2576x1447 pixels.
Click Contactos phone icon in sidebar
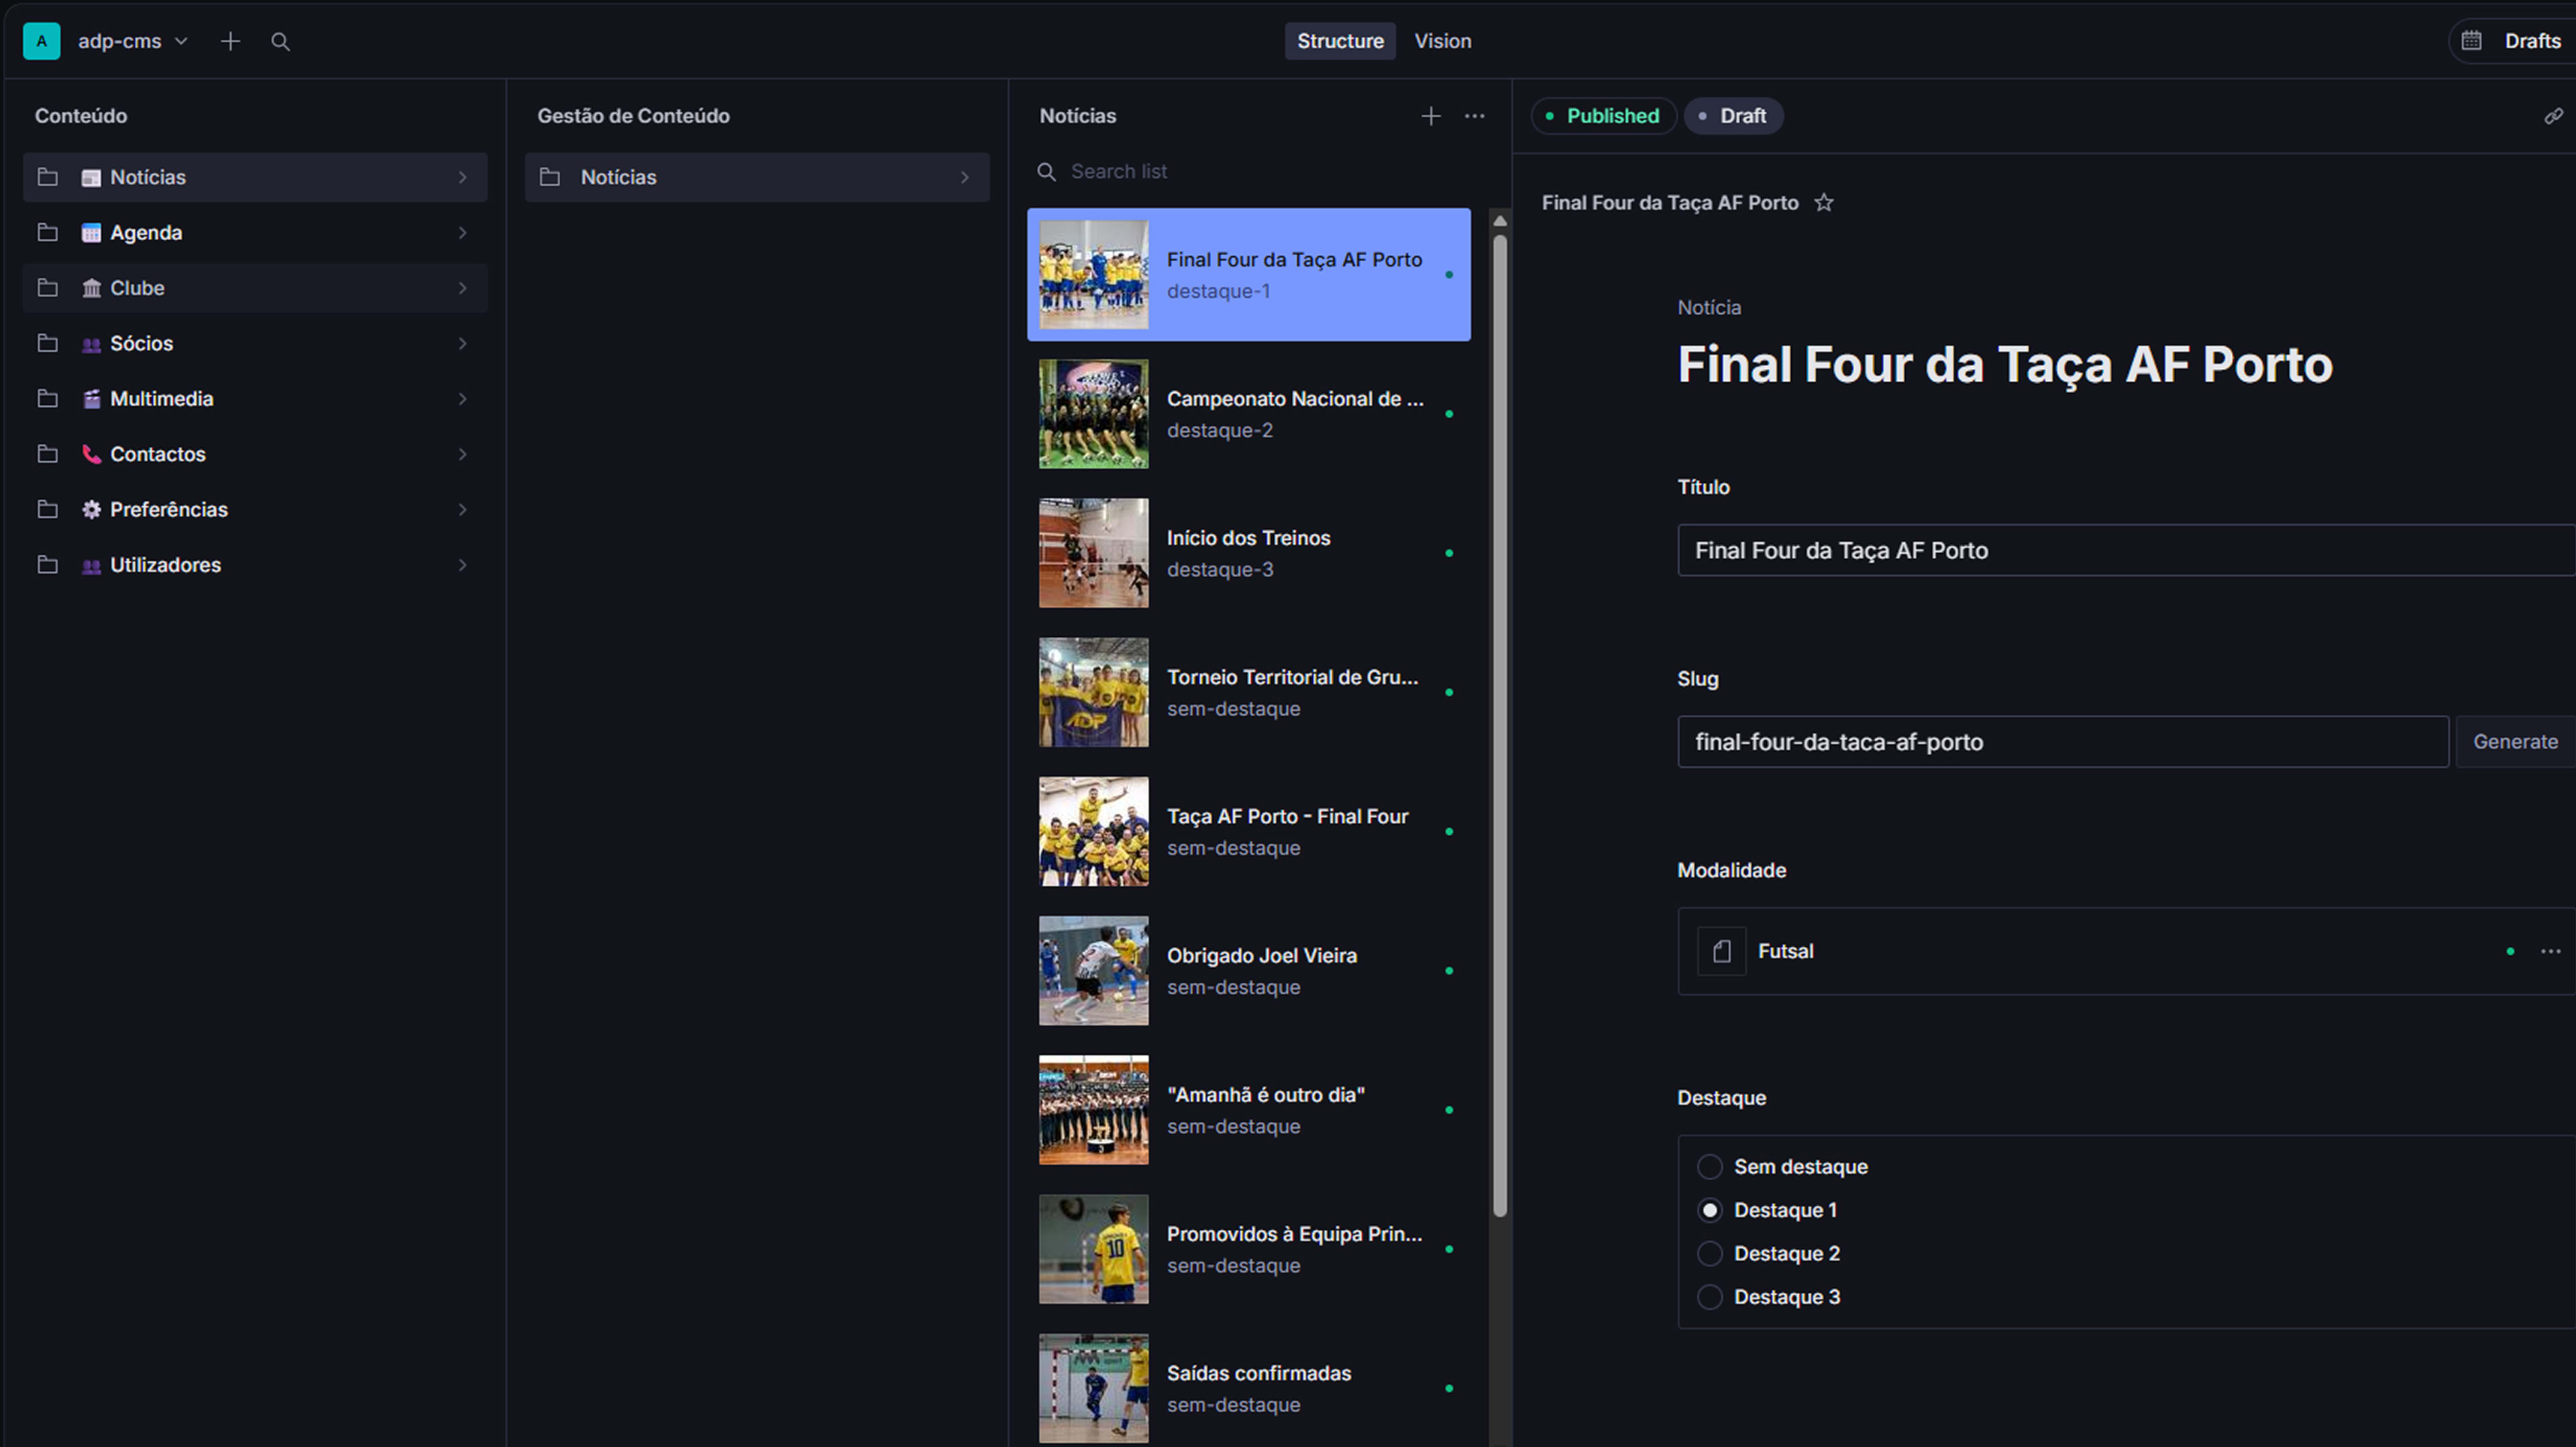click(91, 455)
